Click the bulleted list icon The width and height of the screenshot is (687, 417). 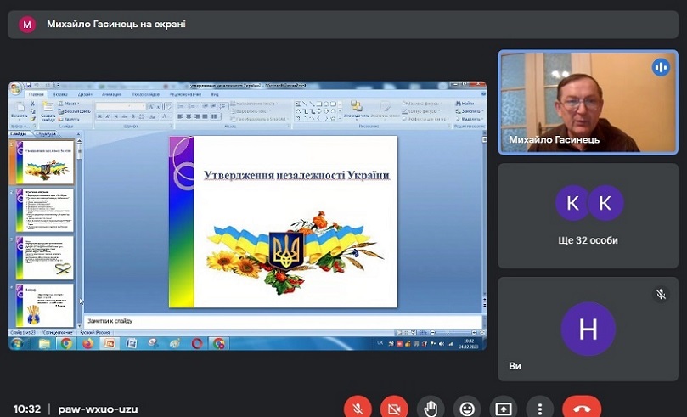[183, 106]
